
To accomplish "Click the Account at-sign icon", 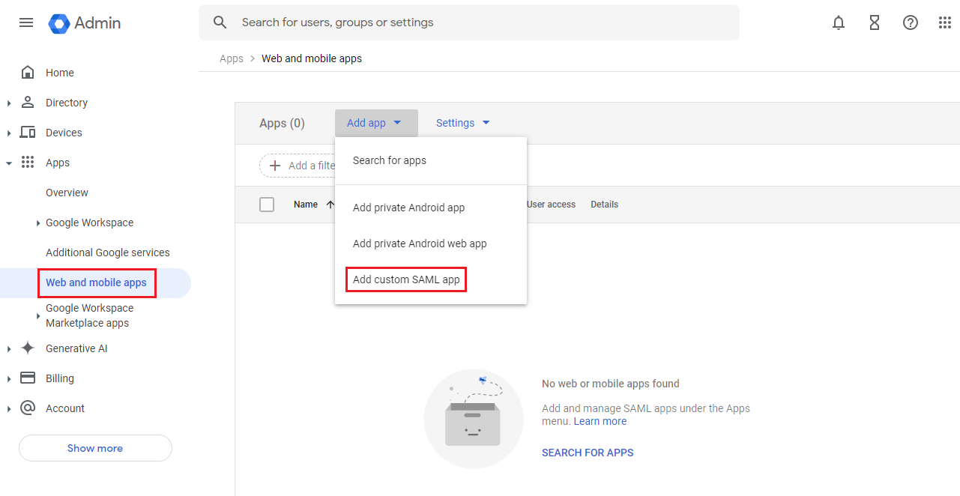I will pos(28,408).
